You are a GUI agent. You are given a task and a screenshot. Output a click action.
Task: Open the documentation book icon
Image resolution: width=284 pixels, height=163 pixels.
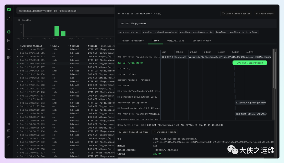click(9, 131)
